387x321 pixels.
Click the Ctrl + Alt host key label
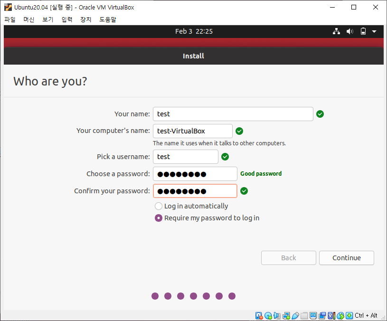[x=366, y=316]
